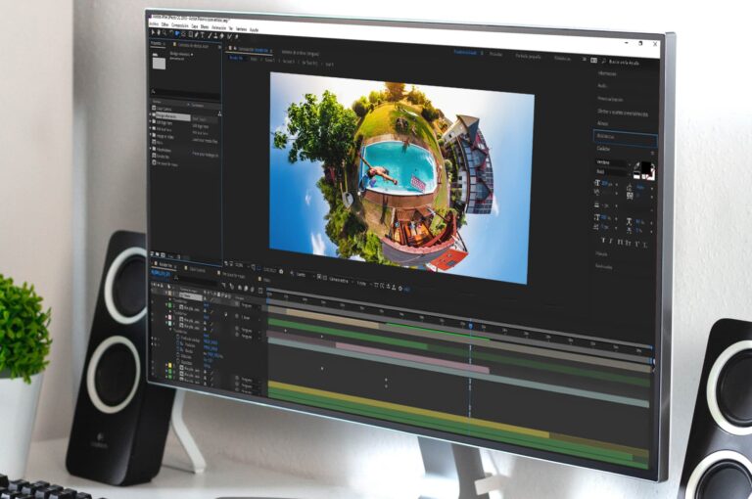Click the black fill color swatch
The height and width of the screenshot is (499, 752).
646,167
